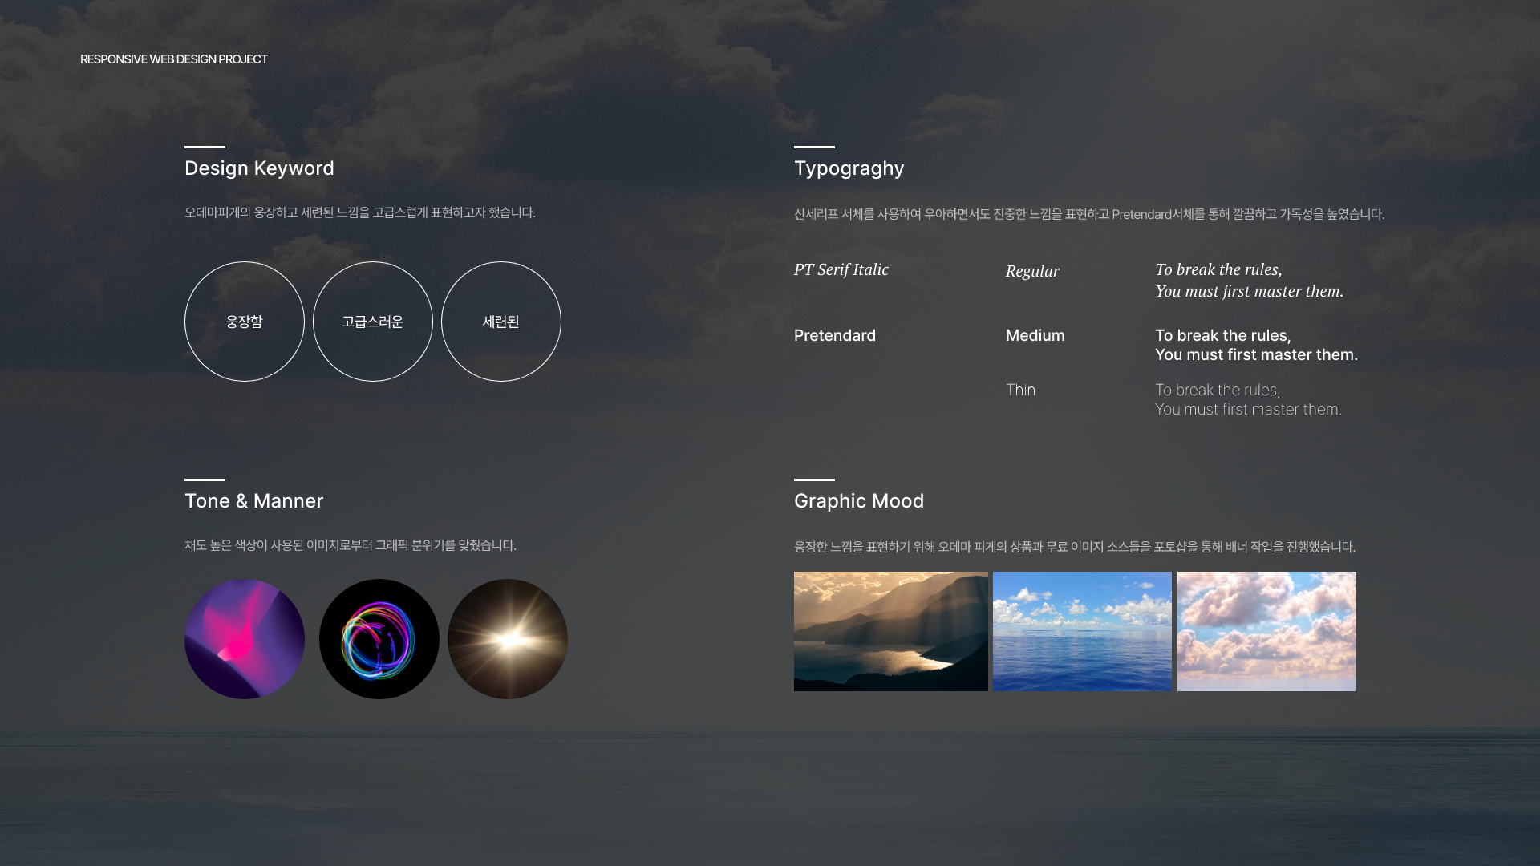The height and width of the screenshot is (866, 1540).
Task: Click the Thin sample quote text
Action: [1247, 399]
